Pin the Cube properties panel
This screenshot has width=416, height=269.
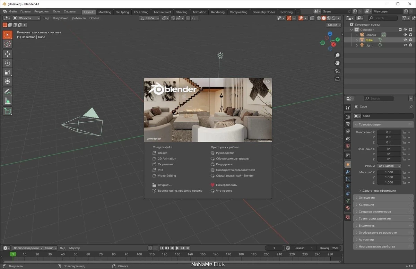tap(411, 107)
